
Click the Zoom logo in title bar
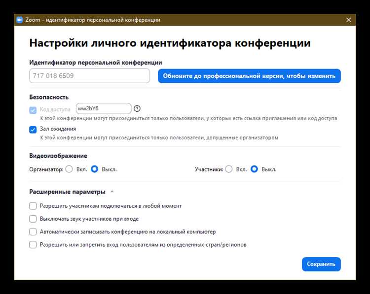19,20
